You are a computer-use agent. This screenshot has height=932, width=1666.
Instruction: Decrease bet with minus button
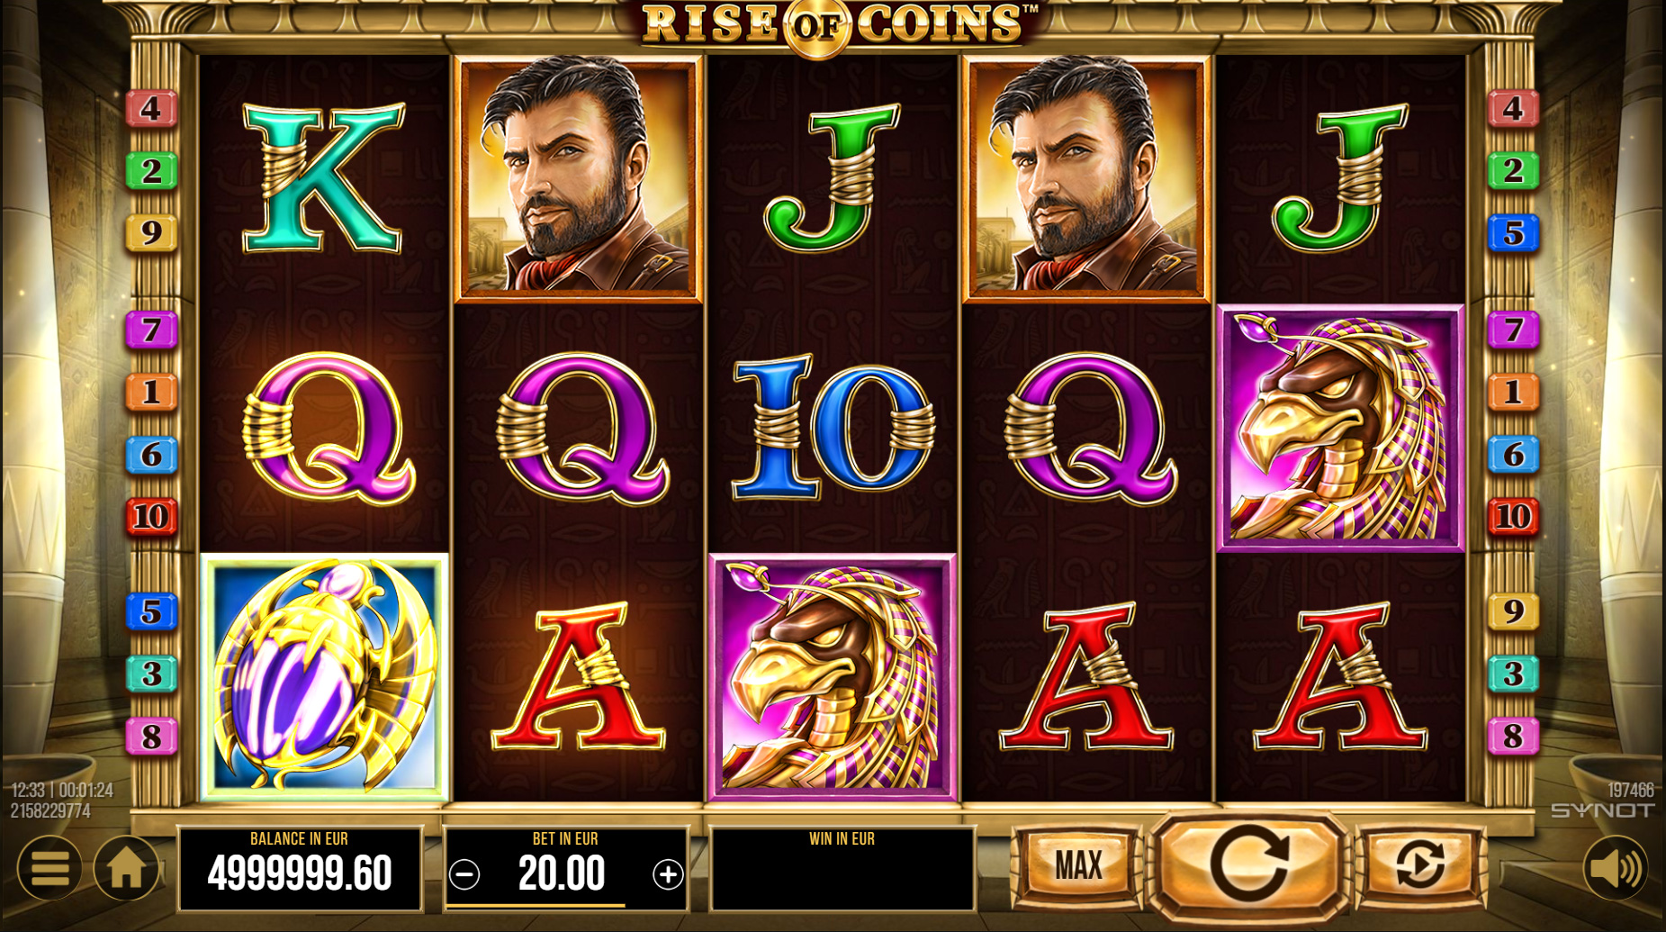(464, 874)
